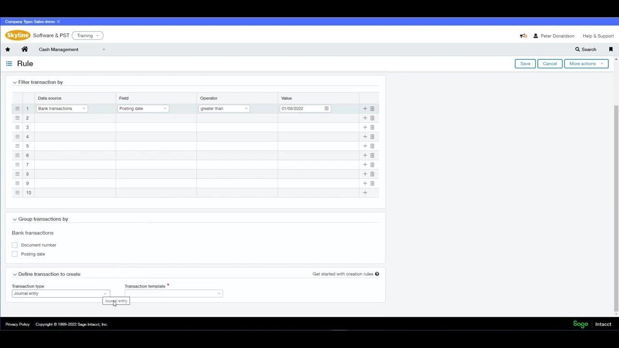Open the Cash Management module menu

point(72,49)
